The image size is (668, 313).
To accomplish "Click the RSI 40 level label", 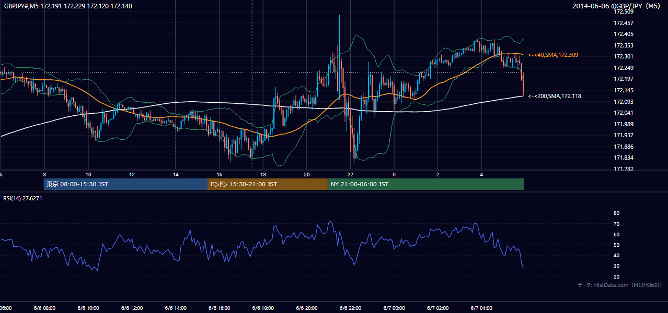I will pyautogui.click(x=616, y=255).
